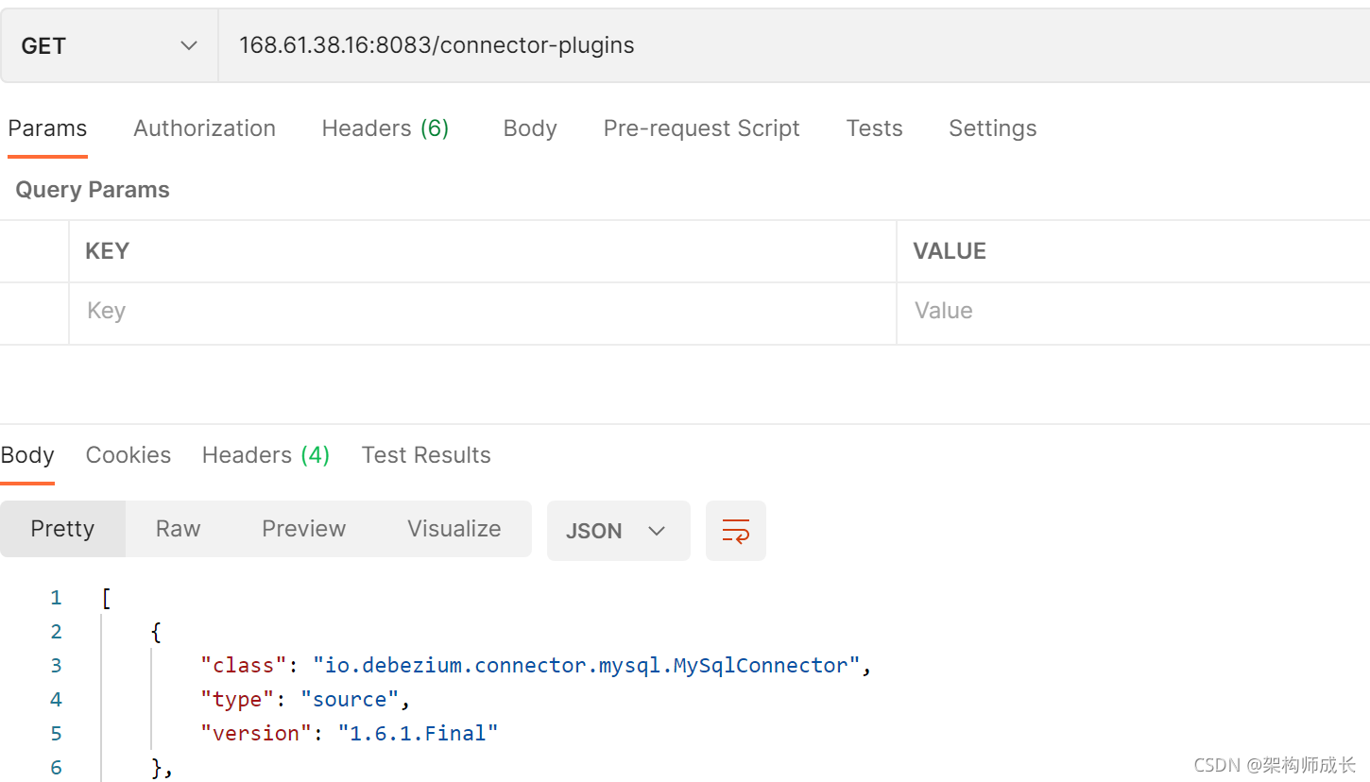This screenshot has height=782, width=1370.
Task: Open the request Settings tab
Action: [x=992, y=128]
